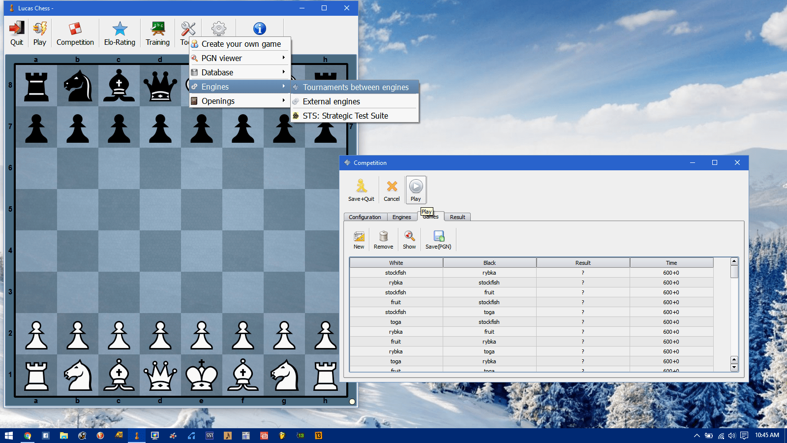The width and height of the screenshot is (787, 443).
Task: Click Save+Quit in the Competition window
Action: [361, 190]
